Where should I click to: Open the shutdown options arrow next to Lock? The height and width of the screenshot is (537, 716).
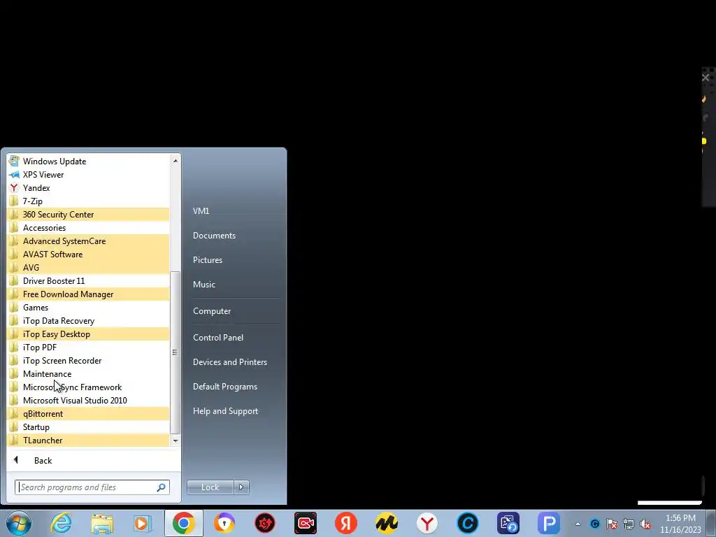(x=241, y=487)
